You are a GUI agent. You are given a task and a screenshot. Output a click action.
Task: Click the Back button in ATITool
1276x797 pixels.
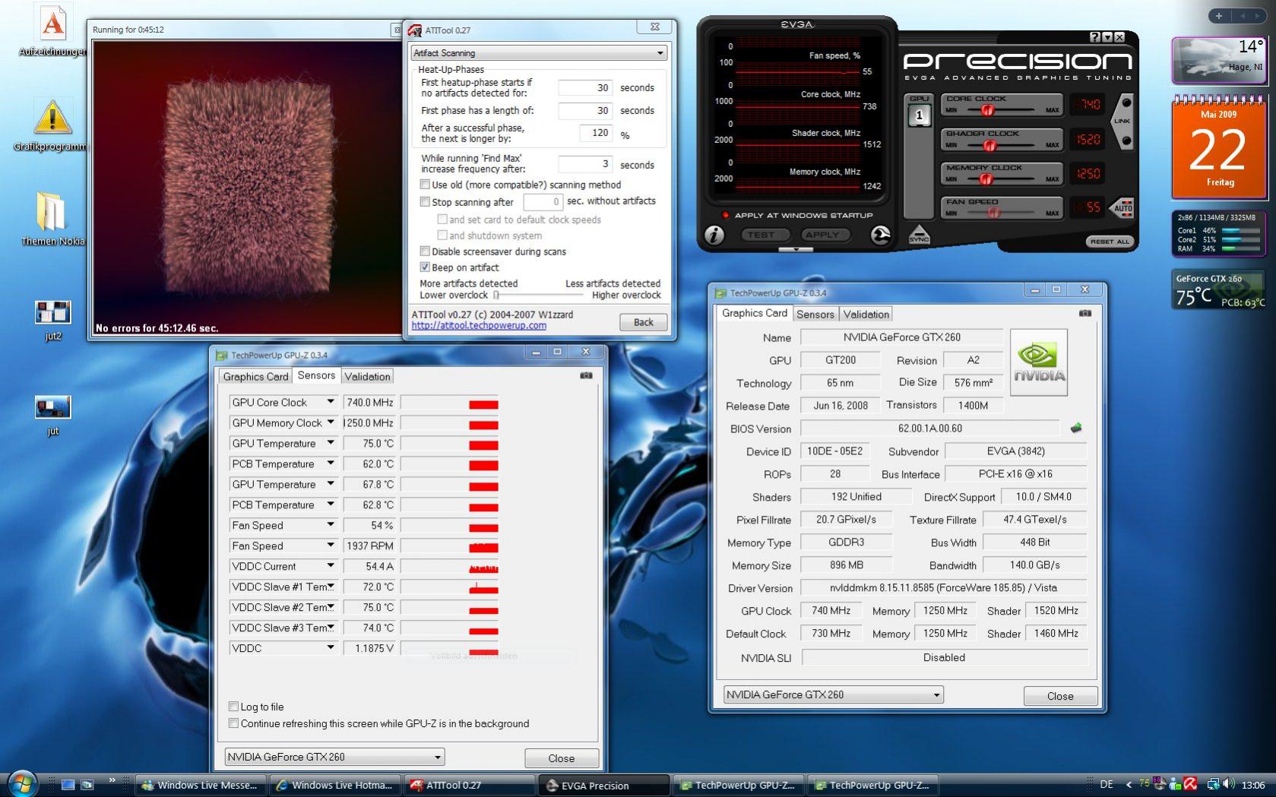point(643,322)
